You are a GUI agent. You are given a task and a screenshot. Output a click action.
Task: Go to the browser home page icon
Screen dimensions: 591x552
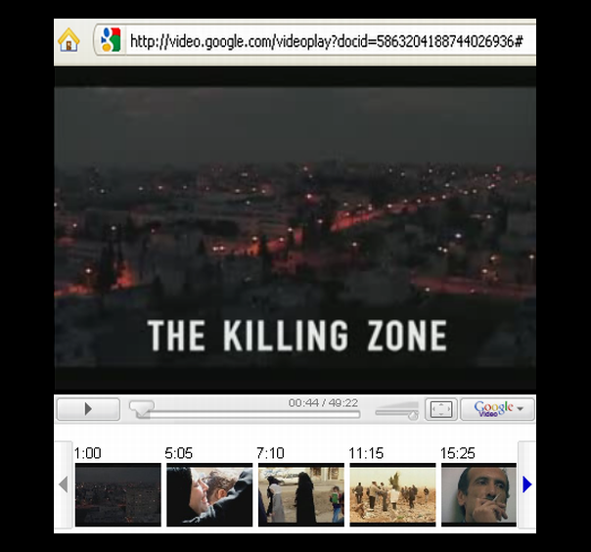[68, 40]
